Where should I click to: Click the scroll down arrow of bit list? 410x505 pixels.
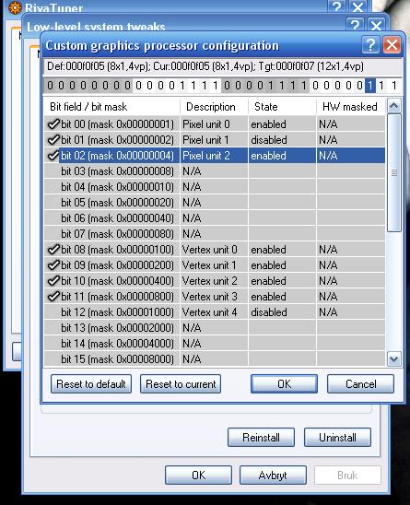pos(394,358)
